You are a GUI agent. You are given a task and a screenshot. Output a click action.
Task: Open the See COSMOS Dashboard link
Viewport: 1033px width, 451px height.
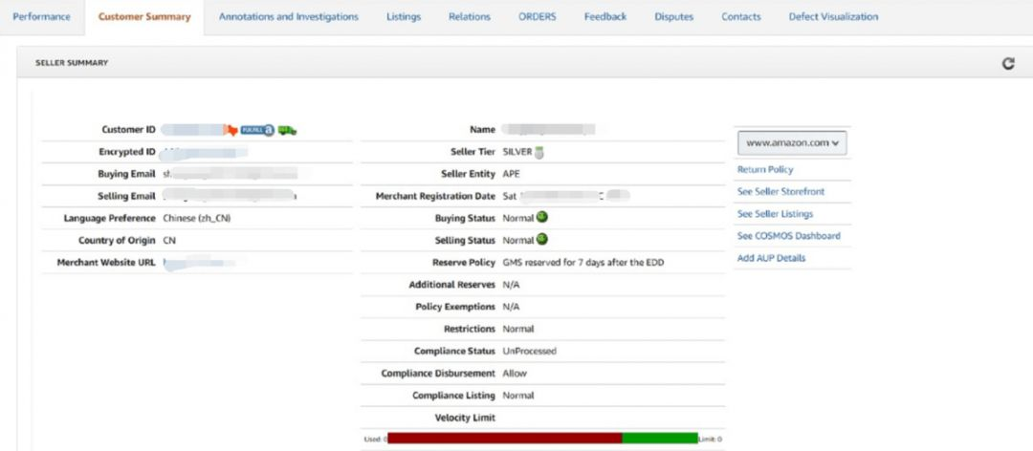click(x=788, y=236)
